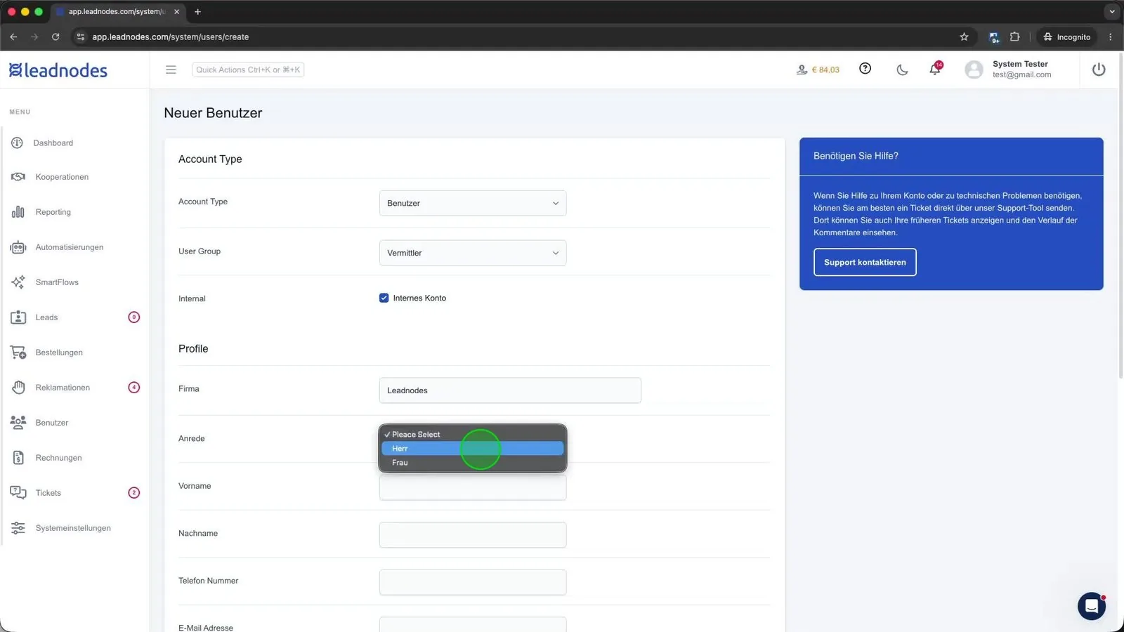1124x632 pixels.
Task: Open Dashboard in the sidebar
Action: click(53, 143)
